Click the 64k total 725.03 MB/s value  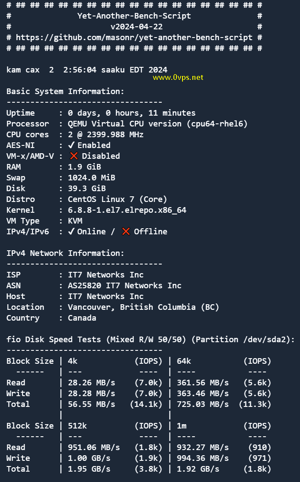[x=203, y=404]
